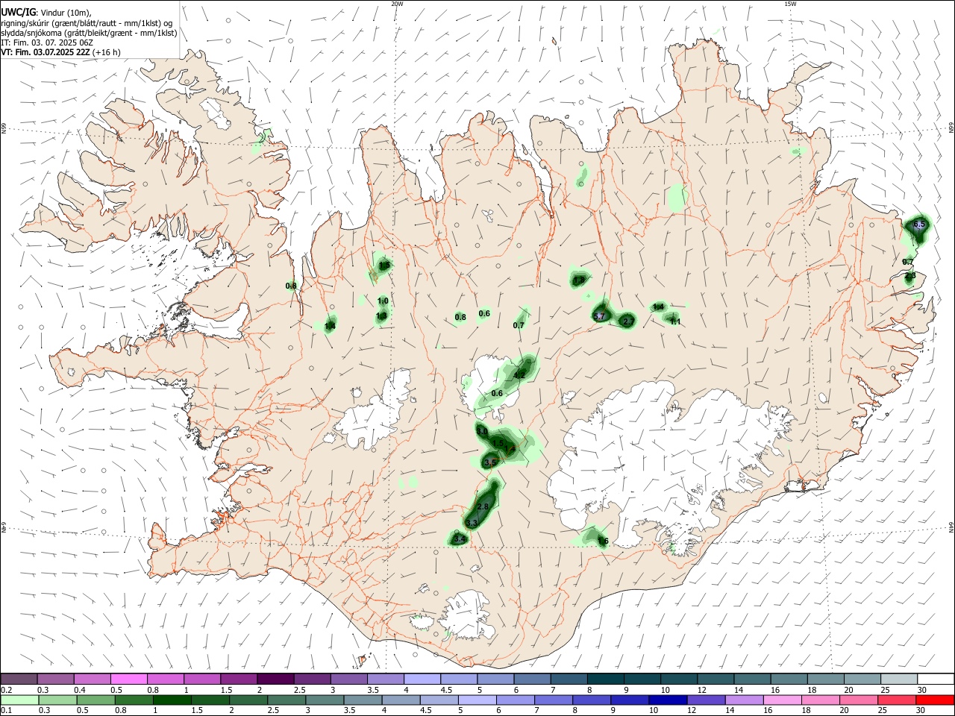Click the '(+16 h)' forecast offset text

[107, 52]
